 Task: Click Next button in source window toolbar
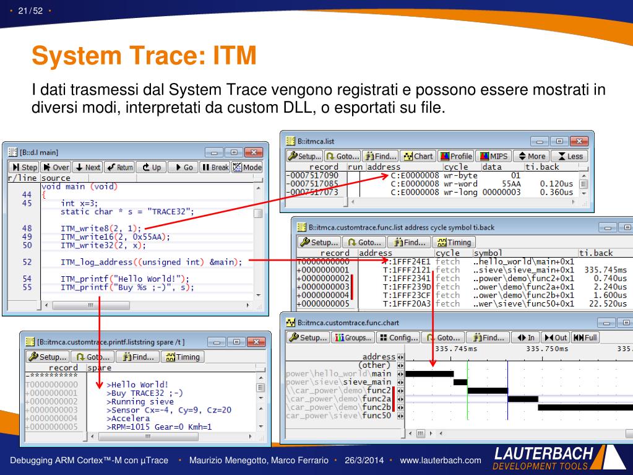click(88, 167)
